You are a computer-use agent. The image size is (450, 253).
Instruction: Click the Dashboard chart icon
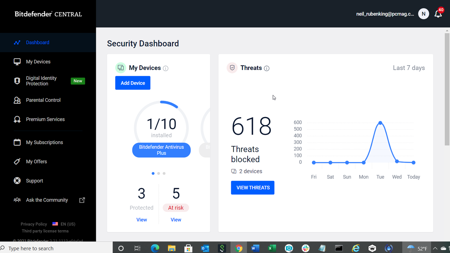pyautogui.click(x=17, y=42)
